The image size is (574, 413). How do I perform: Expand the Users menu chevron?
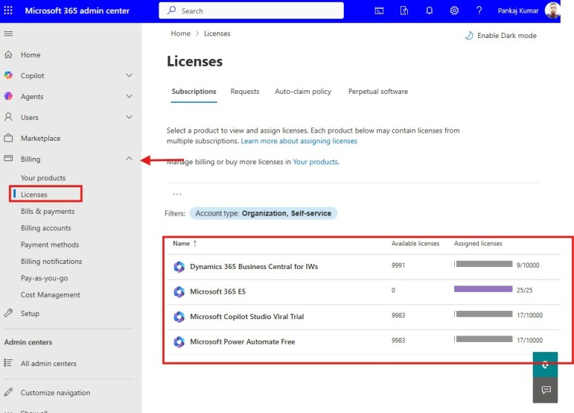pos(130,117)
